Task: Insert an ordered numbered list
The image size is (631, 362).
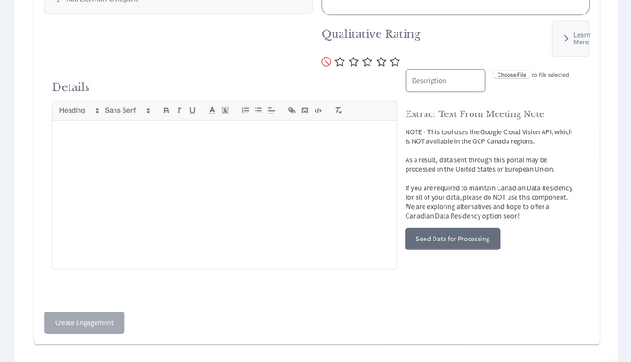Action: coord(245,111)
